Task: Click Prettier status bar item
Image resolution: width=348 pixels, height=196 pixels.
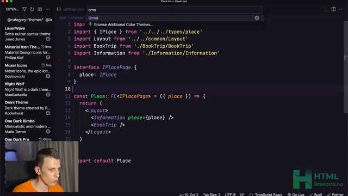Action: (335, 194)
